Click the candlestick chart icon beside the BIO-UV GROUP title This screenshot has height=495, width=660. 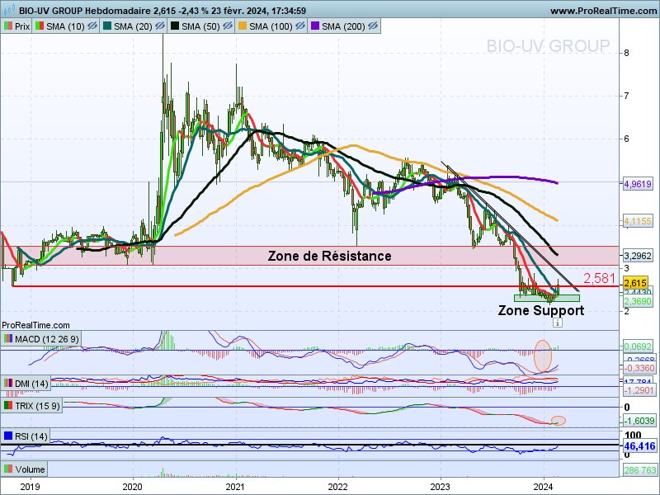(x=9, y=9)
